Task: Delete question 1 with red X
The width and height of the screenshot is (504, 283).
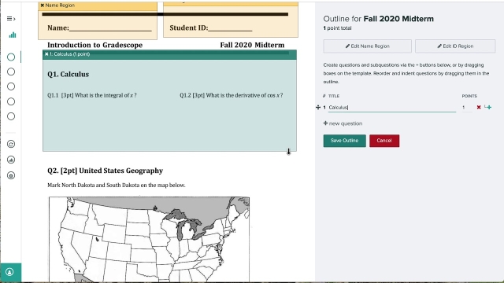Action: pos(479,108)
